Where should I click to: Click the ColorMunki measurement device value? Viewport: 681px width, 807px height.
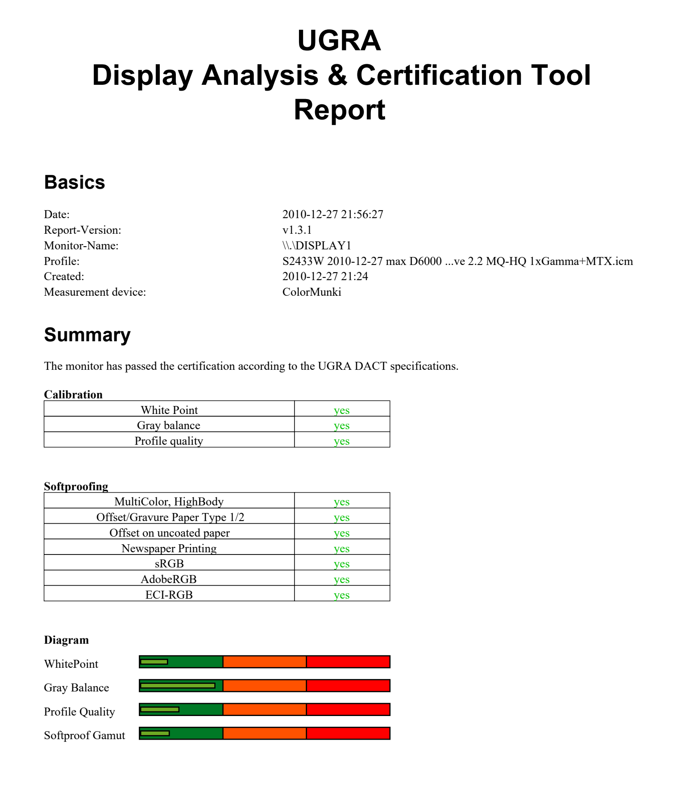point(311,292)
